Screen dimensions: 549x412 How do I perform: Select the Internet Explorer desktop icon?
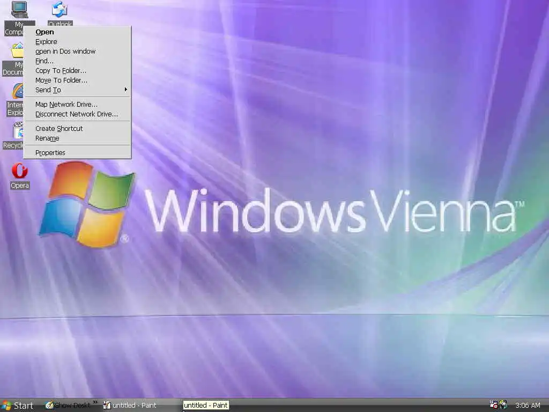pos(14,100)
